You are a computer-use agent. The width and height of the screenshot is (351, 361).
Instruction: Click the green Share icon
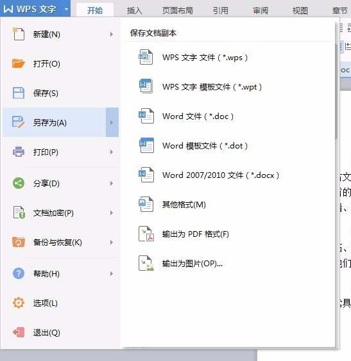point(19,183)
